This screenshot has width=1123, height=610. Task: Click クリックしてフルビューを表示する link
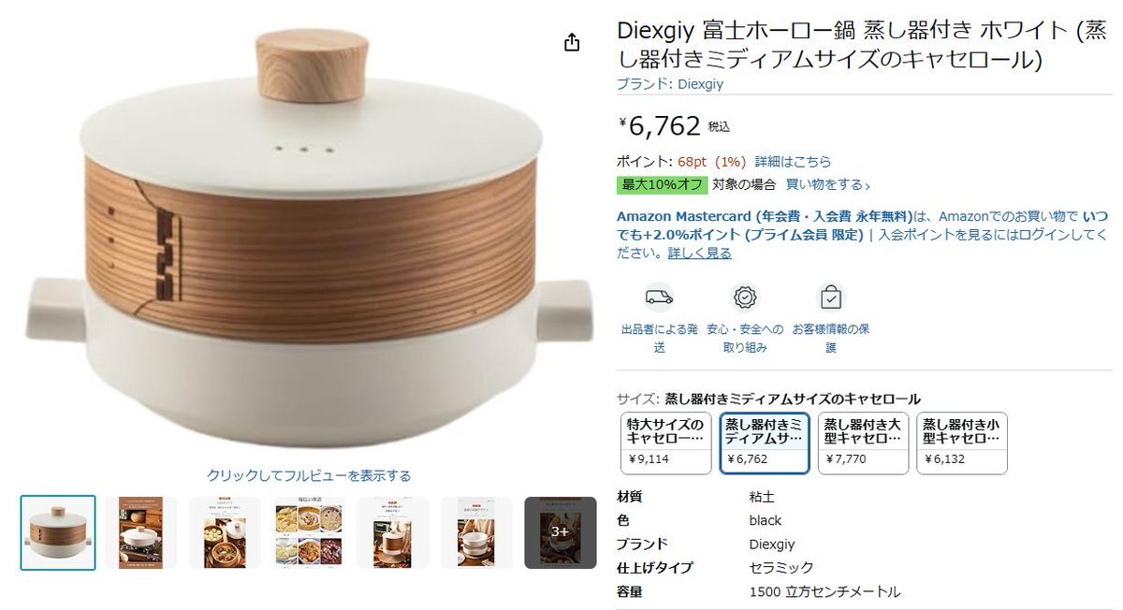(x=309, y=476)
